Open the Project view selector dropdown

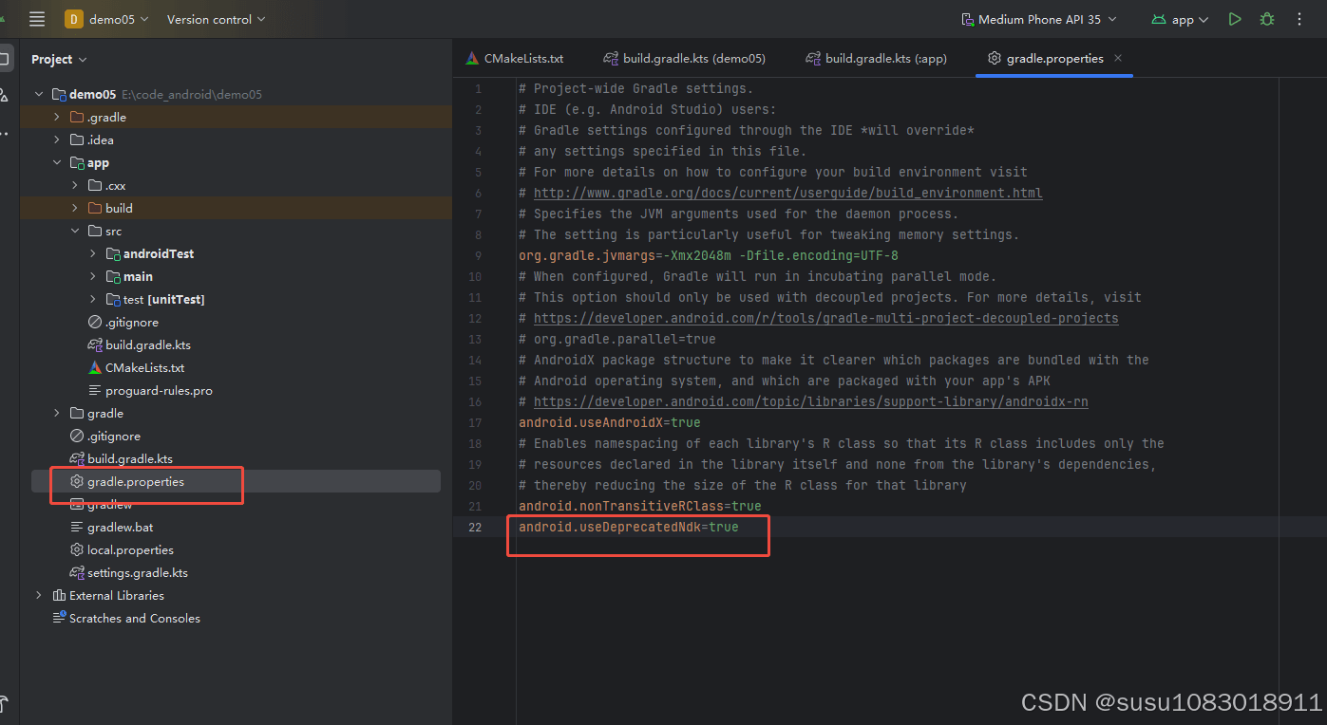(59, 59)
